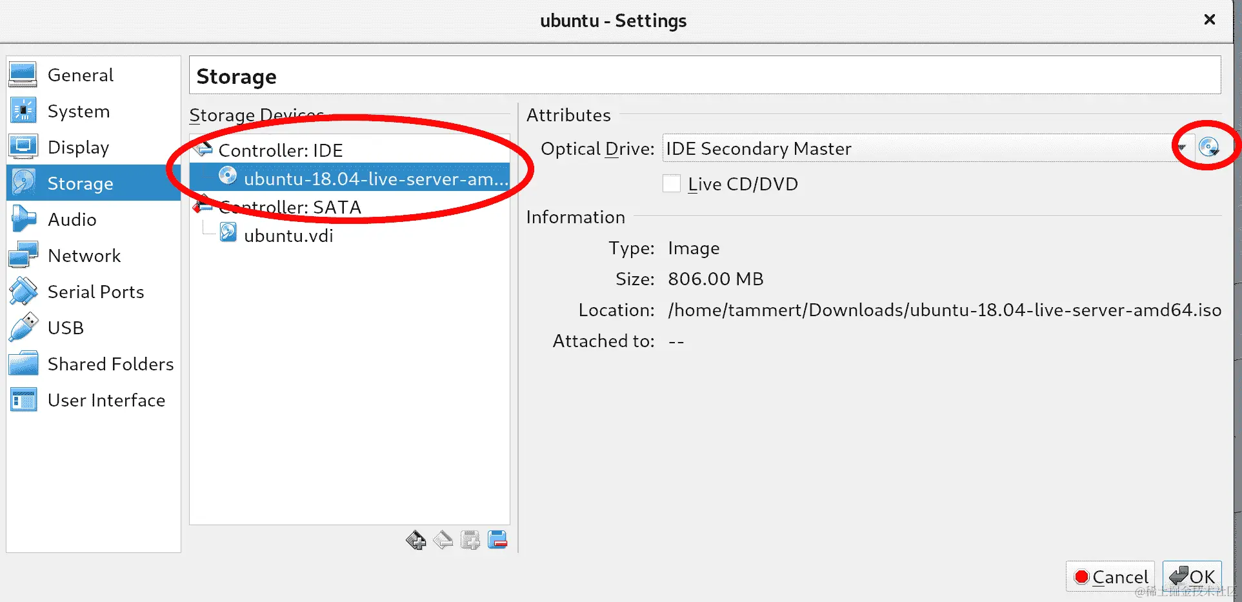Click the Audio speaker icon
Screen dimensions: 1242x602
coord(23,219)
